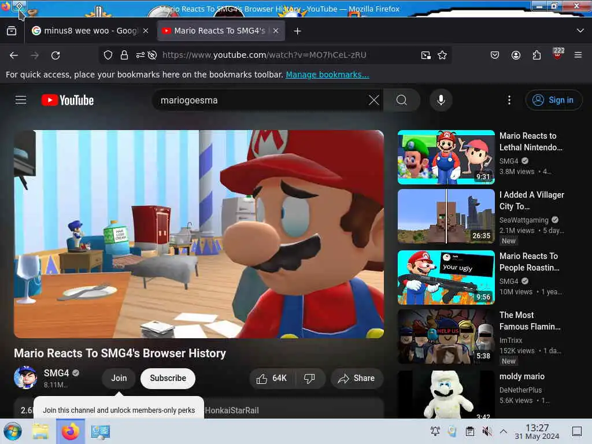The image size is (592, 444).
Task: Open site permissions icon in address bar
Action: coord(140,55)
